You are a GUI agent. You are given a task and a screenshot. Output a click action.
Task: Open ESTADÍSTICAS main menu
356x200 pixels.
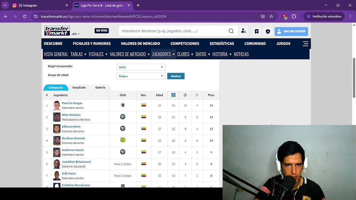[222, 44]
